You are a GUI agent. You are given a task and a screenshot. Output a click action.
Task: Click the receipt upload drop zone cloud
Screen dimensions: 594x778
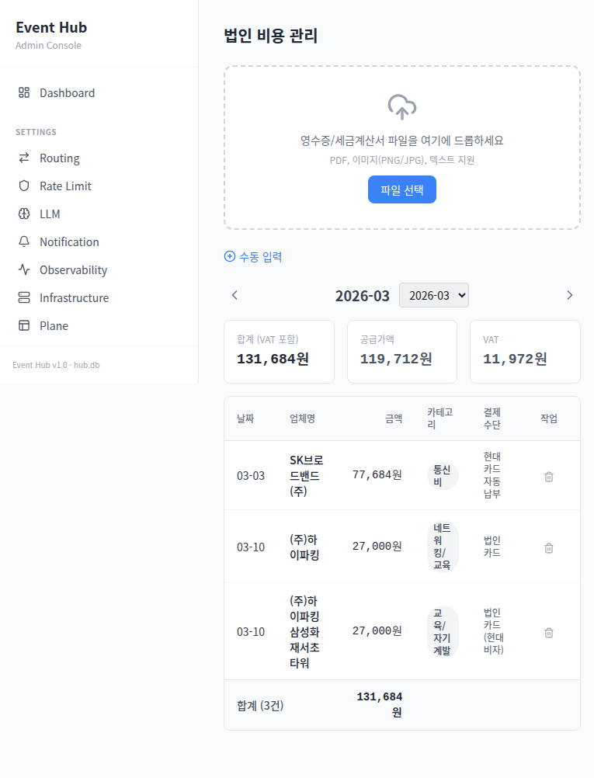pyautogui.click(x=401, y=107)
